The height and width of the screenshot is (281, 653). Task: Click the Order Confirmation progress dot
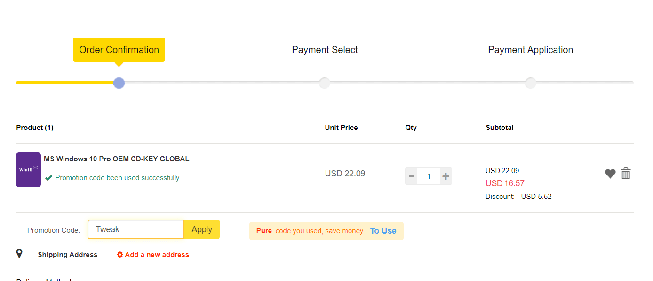coord(119,83)
